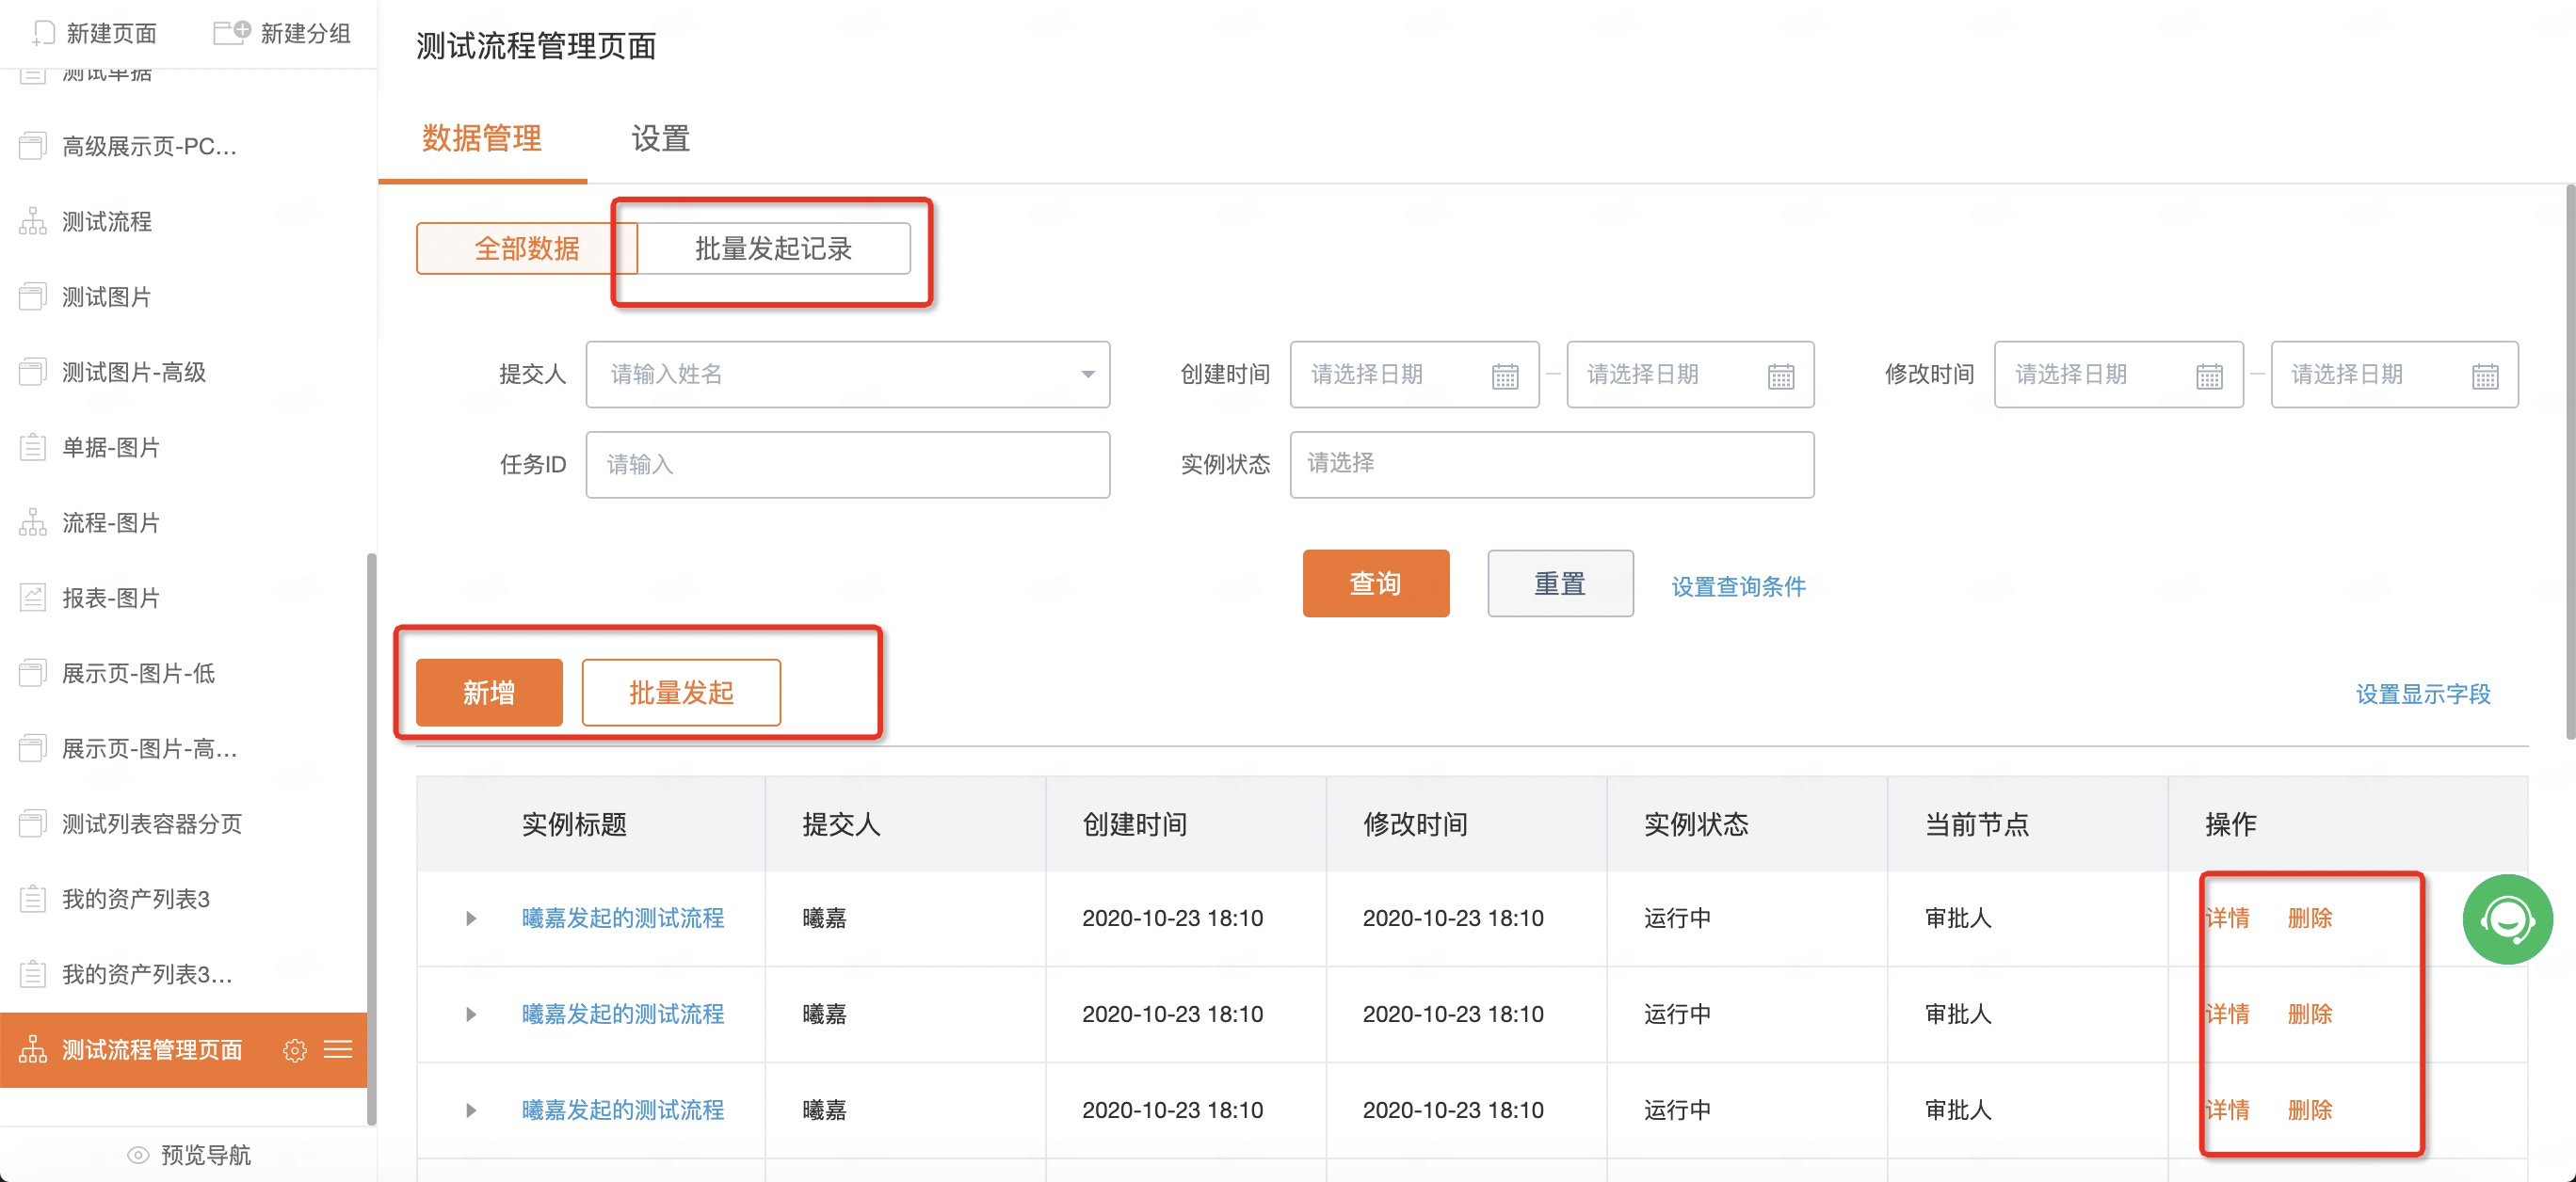Open settings gear for 测试流程管理页面
Viewport: 2576px width, 1182px height.
point(294,1050)
